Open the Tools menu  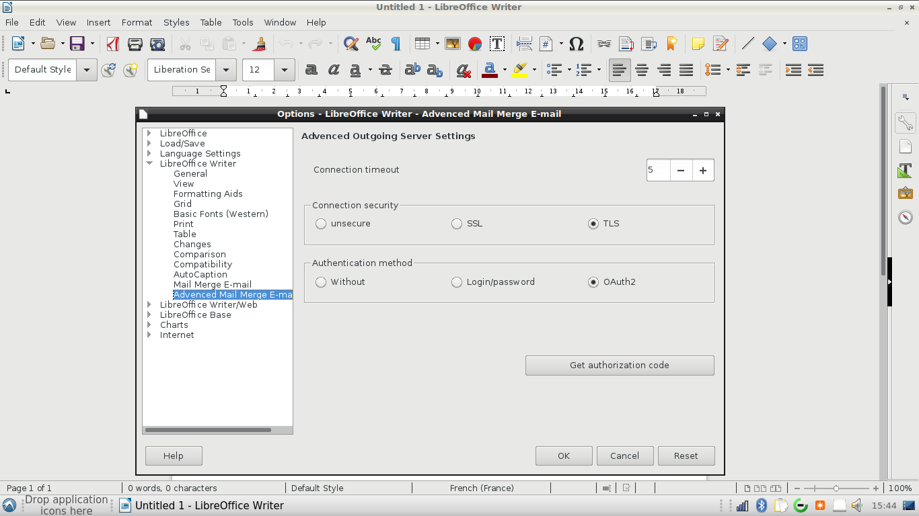[243, 22]
